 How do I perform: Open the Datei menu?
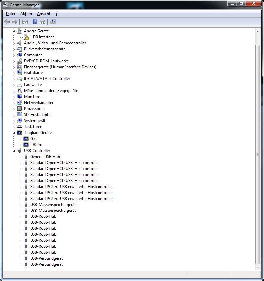(x=10, y=14)
